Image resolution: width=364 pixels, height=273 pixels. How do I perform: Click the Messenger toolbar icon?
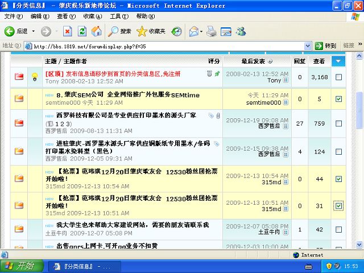tap(241, 31)
